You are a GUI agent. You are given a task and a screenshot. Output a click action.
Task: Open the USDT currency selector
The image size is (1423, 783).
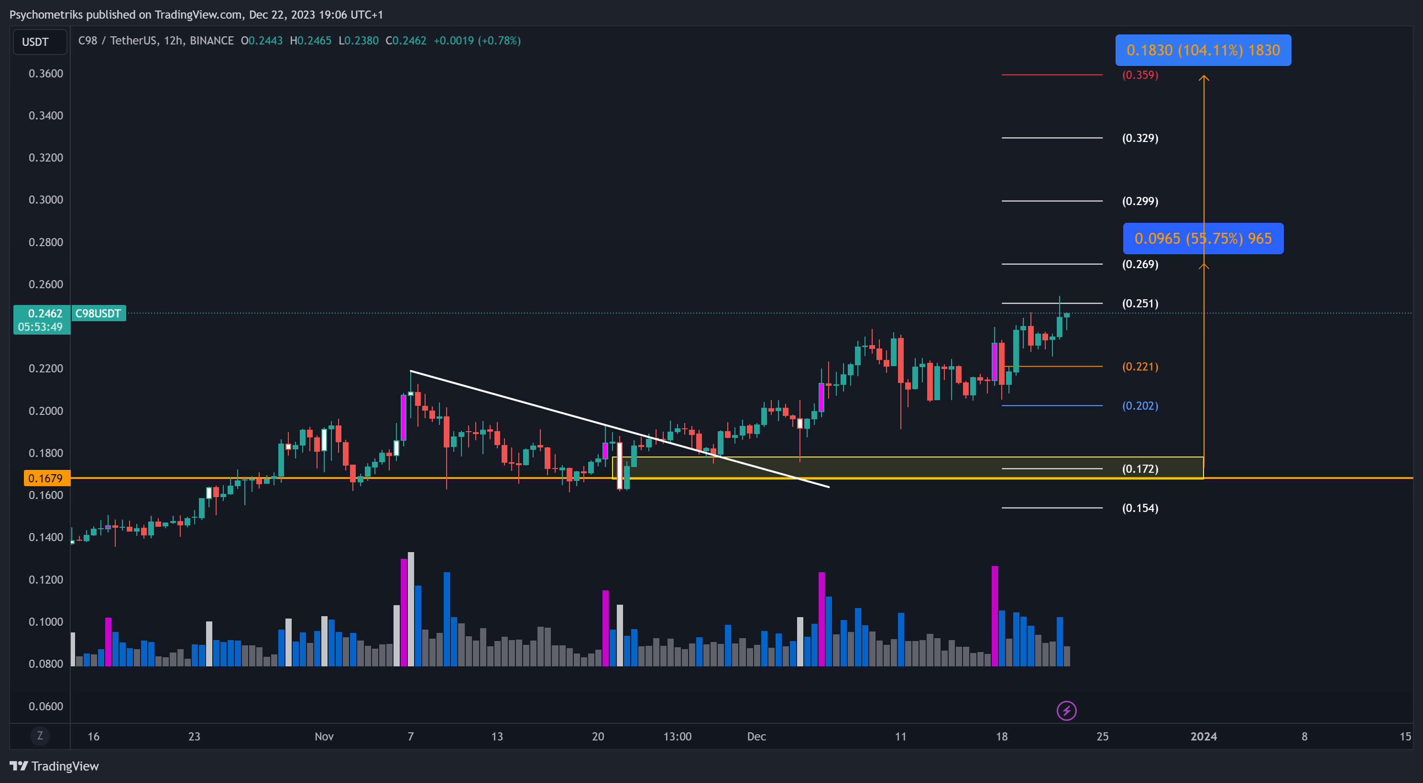point(40,42)
